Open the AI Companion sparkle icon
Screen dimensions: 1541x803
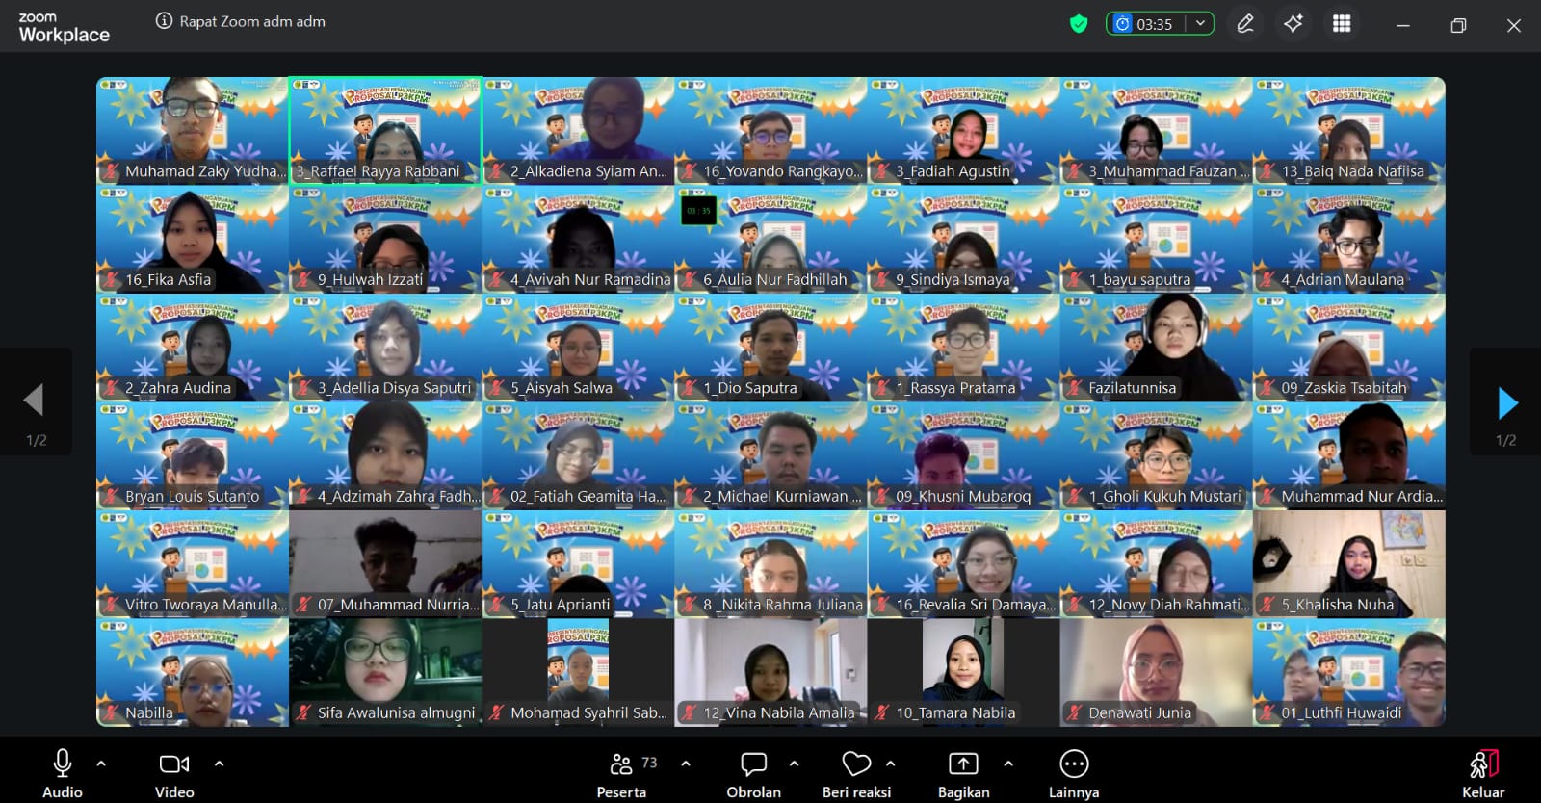[1293, 24]
